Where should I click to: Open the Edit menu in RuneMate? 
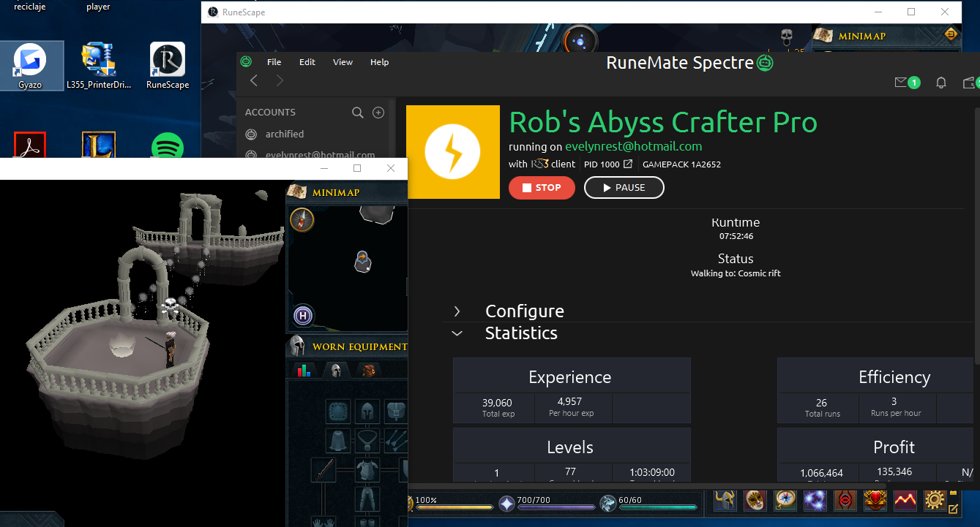pyautogui.click(x=307, y=62)
